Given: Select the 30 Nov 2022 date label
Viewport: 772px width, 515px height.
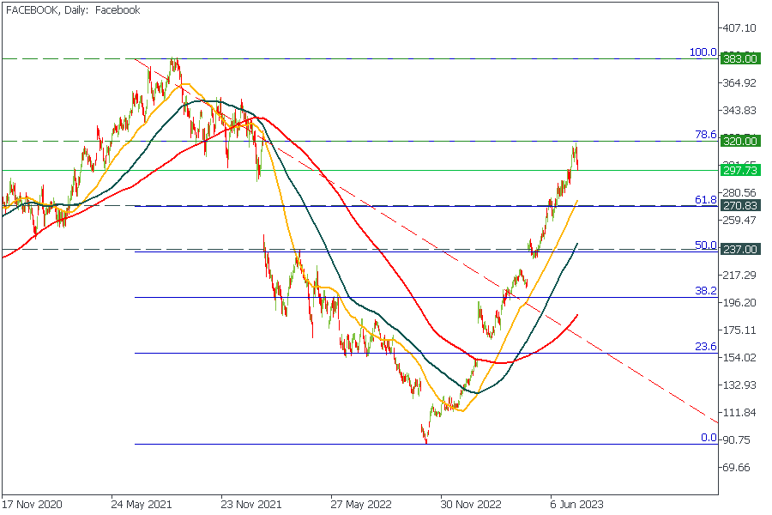Looking at the screenshot, I should point(470,505).
